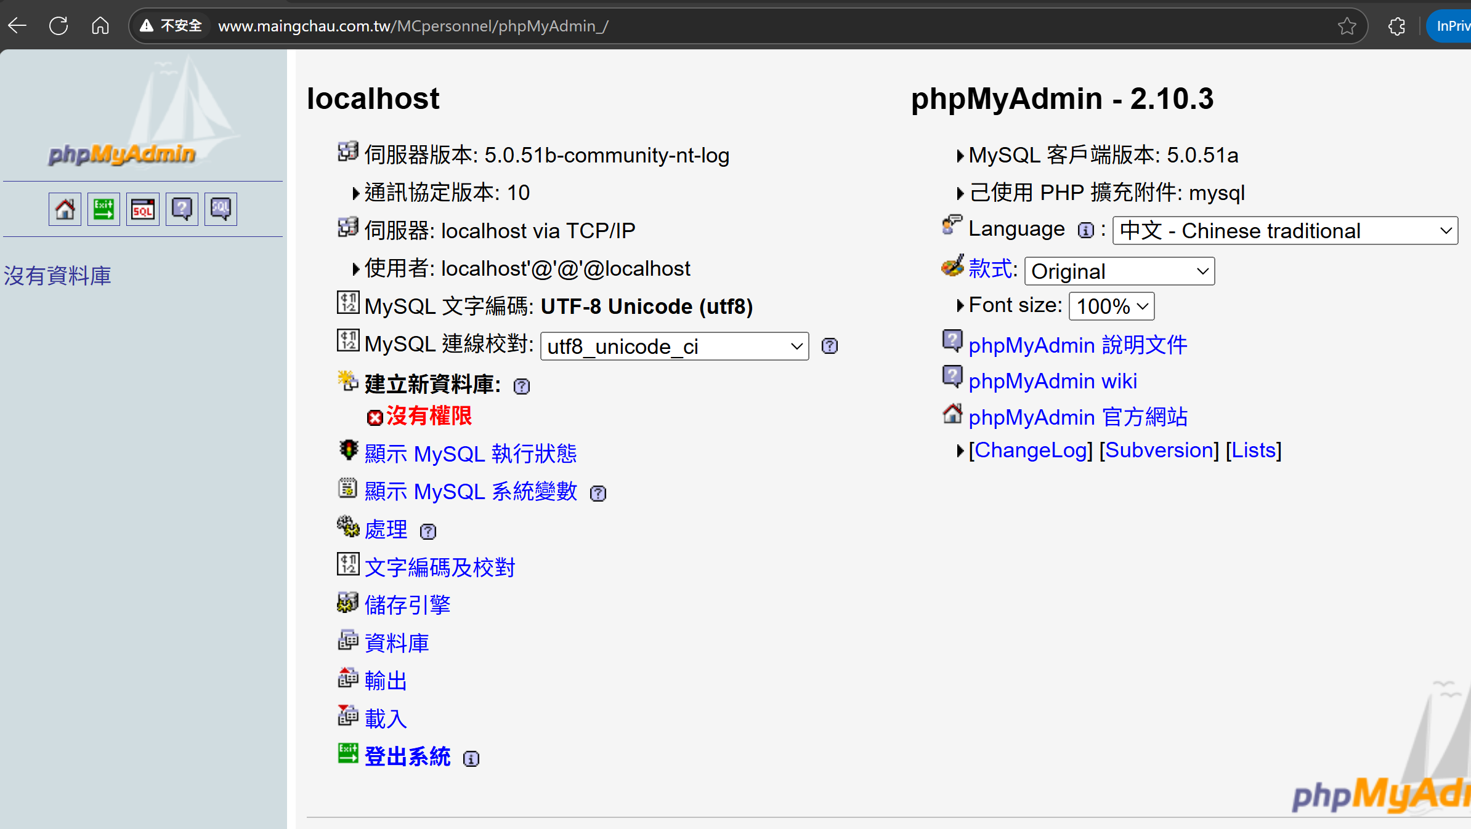1471x829 pixels.
Task: Open 顯示 MySQL 執行狀態 link
Action: coord(471,454)
